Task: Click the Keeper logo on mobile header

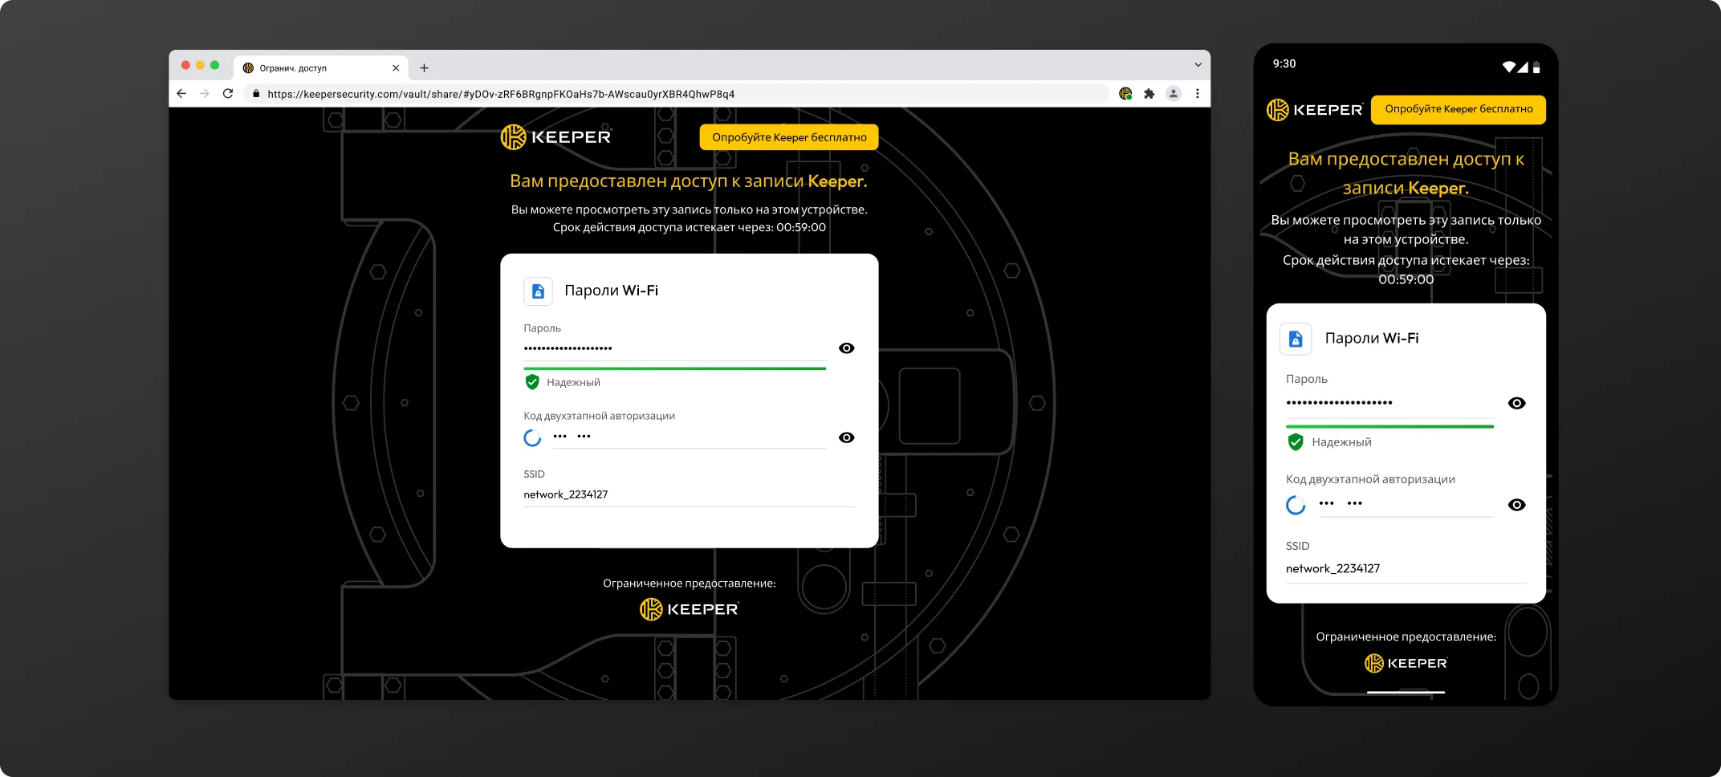Action: (1314, 110)
